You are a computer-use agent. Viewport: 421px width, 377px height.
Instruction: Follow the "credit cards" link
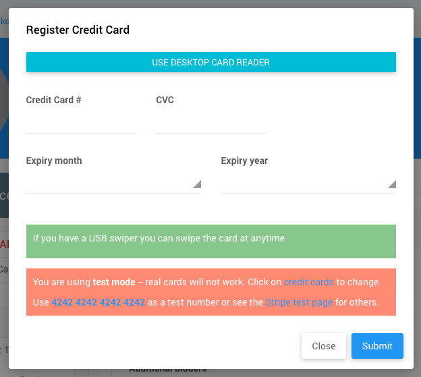(x=309, y=282)
